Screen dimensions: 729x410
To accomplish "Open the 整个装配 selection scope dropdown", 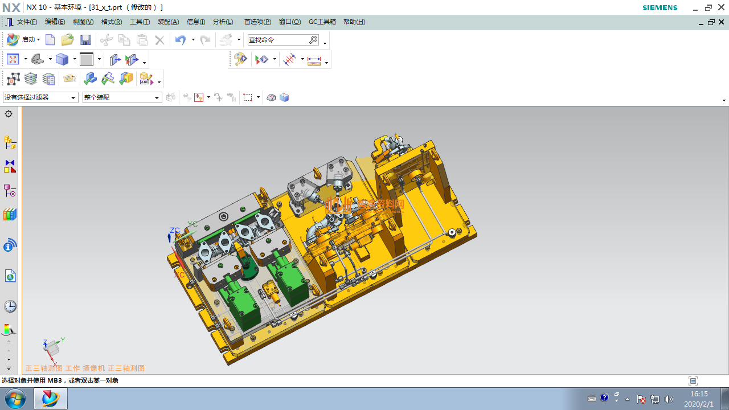I will point(157,98).
